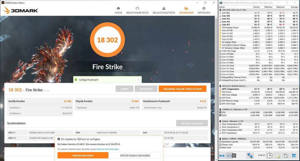This screenshot has width=300, height=161.
Task: Open the HOME tab in 3DMark
Action: [x=118, y=10]
